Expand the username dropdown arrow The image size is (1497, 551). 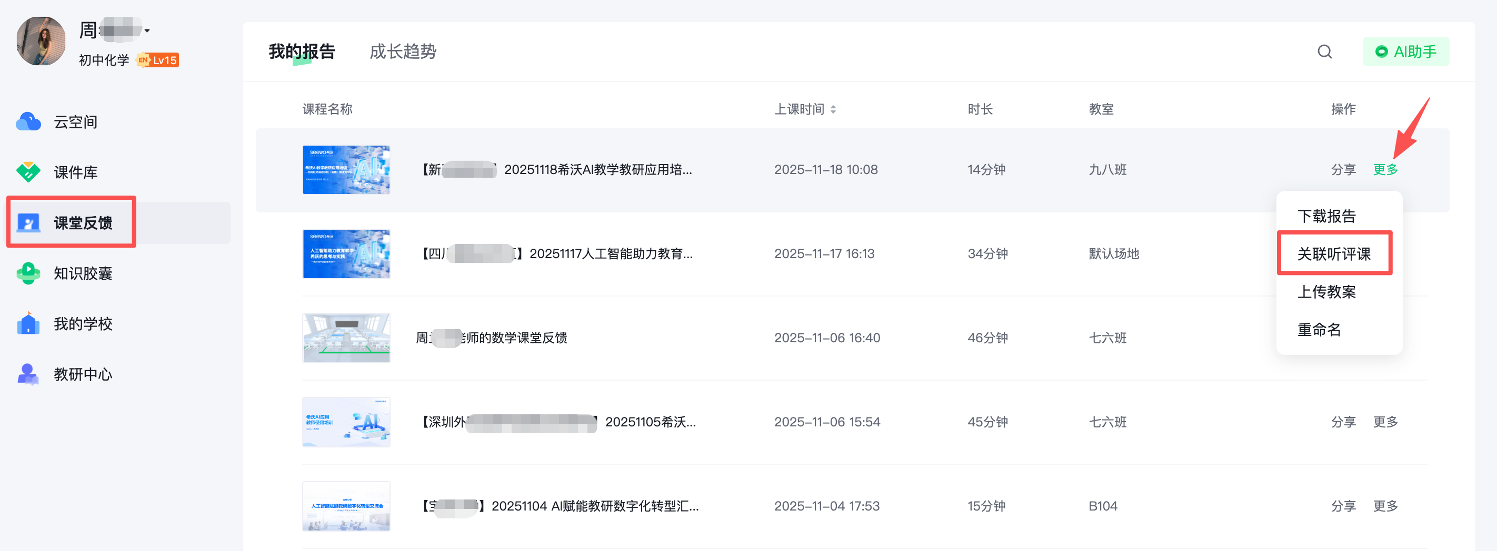147,31
